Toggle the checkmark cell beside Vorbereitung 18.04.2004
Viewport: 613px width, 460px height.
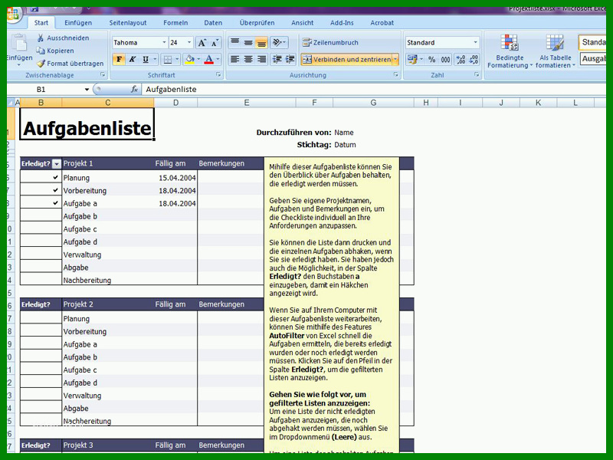point(41,190)
